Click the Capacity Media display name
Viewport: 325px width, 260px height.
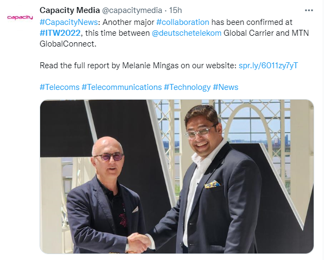[x=69, y=10]
